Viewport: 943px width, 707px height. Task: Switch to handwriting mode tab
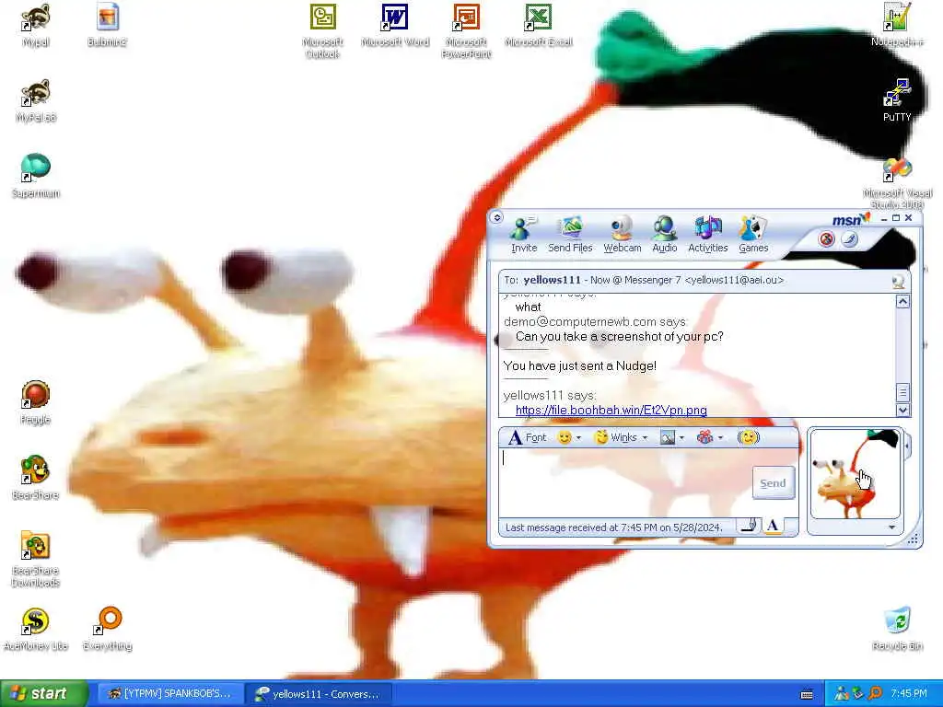tap(750, 527)
